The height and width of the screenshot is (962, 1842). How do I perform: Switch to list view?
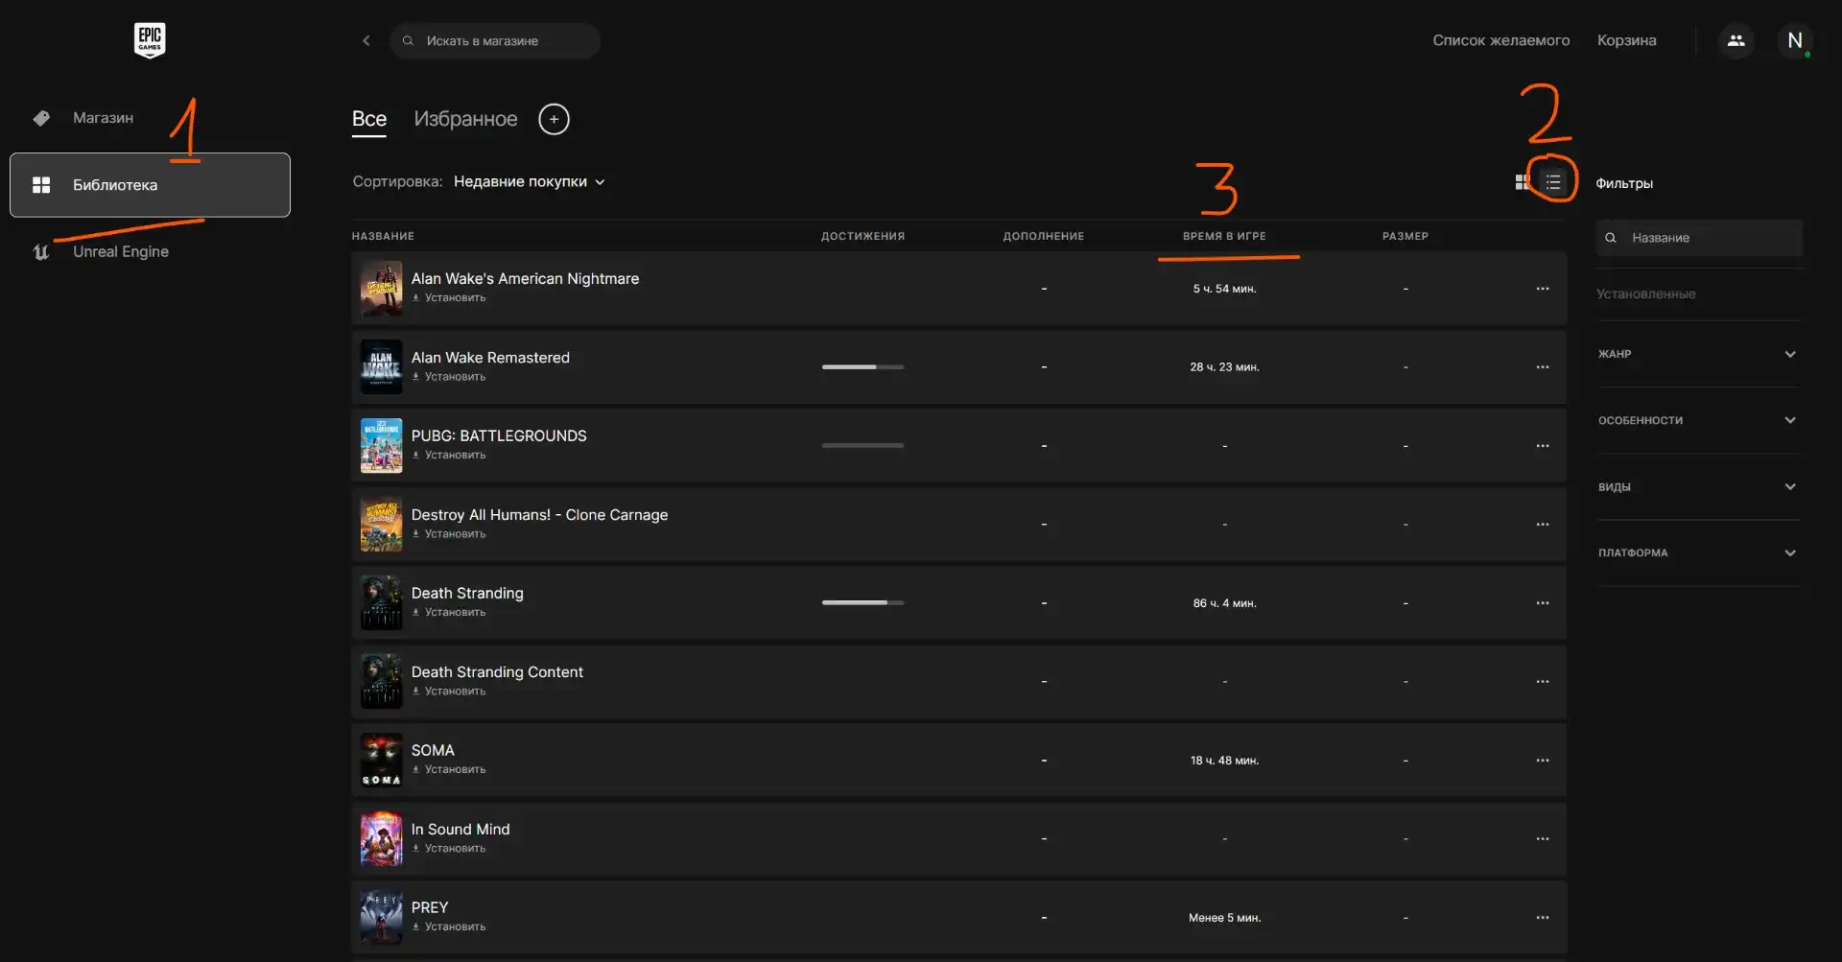(x=1553, y=182)
